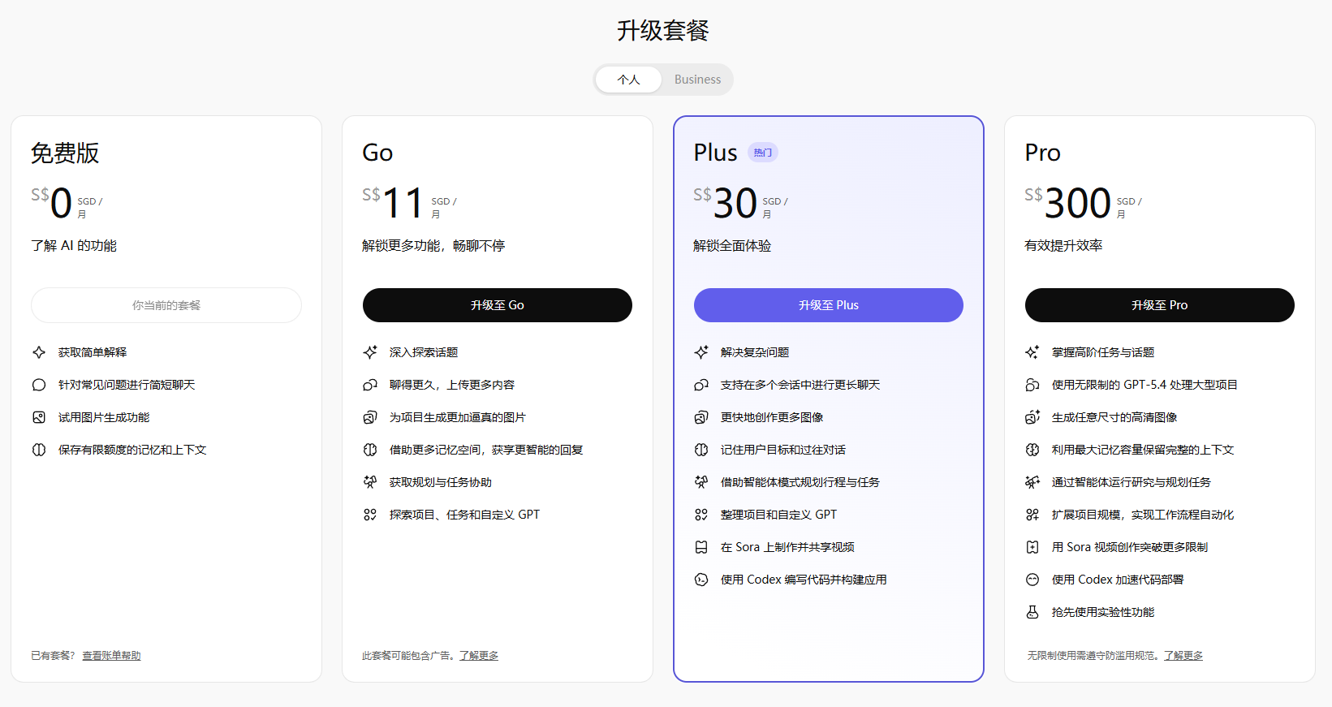This screenshot has width=1332, height=707.
Task: Click chat icon beside 使用无限制的 GPT-5.4
Action: tap(1032, 385)
